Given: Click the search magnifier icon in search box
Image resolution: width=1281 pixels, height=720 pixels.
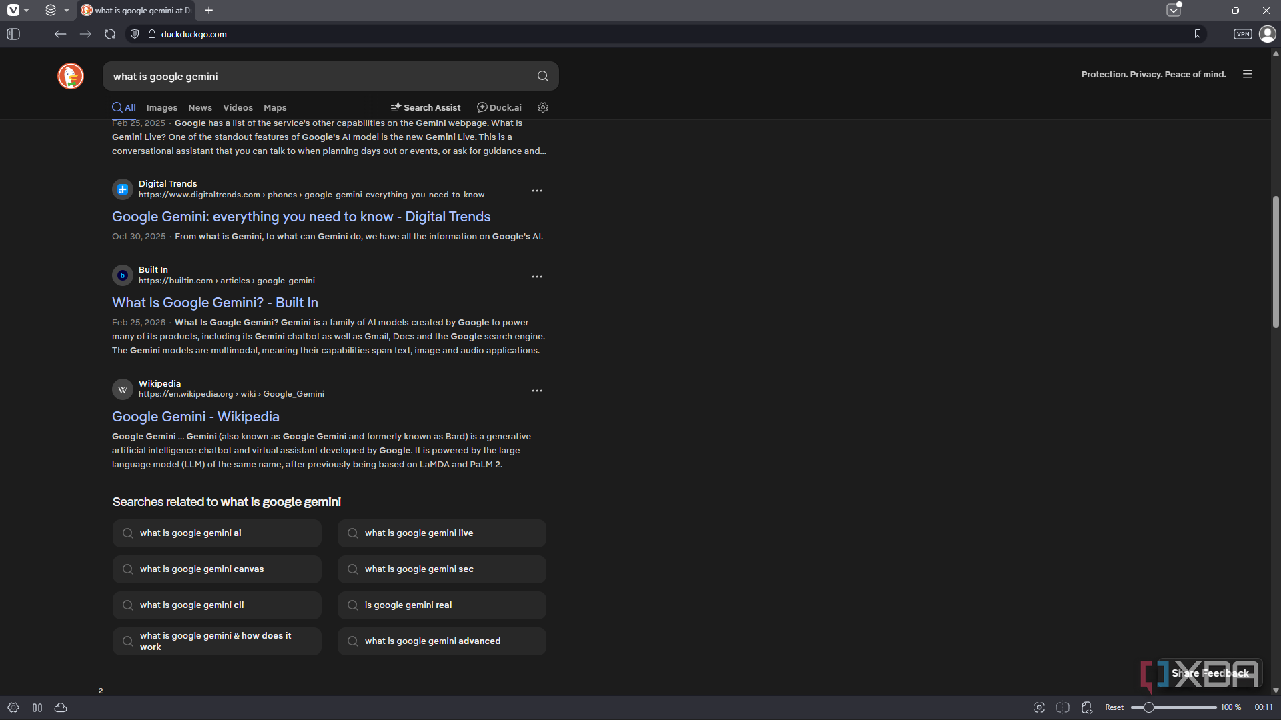Looking at the screenshot, I should point(543,76).
